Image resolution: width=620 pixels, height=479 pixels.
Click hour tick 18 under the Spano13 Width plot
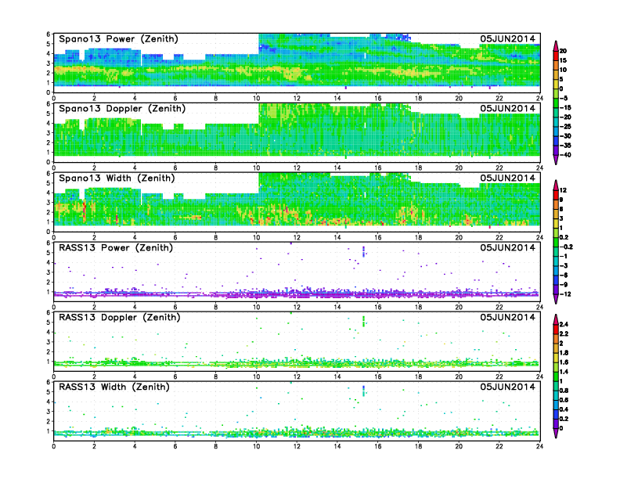(x=418, y=237)
